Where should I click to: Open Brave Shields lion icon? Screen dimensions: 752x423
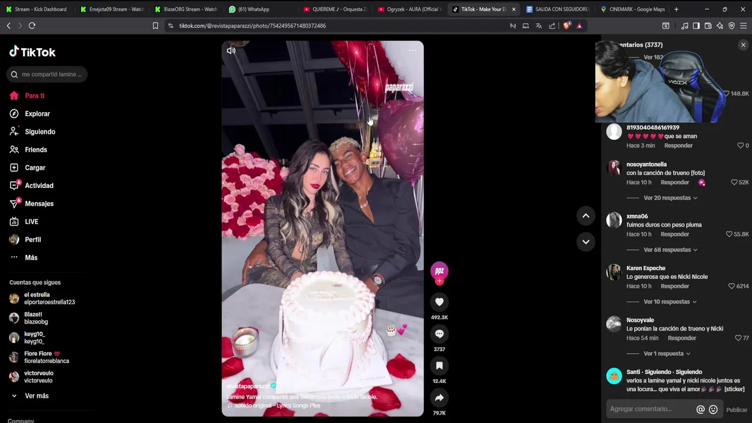[x=566, y=26]
